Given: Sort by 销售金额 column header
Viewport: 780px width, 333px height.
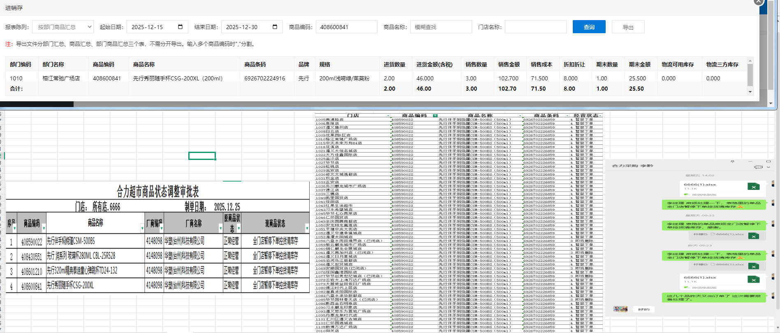Looking at the screenshot, I should (x=509, y=64).
